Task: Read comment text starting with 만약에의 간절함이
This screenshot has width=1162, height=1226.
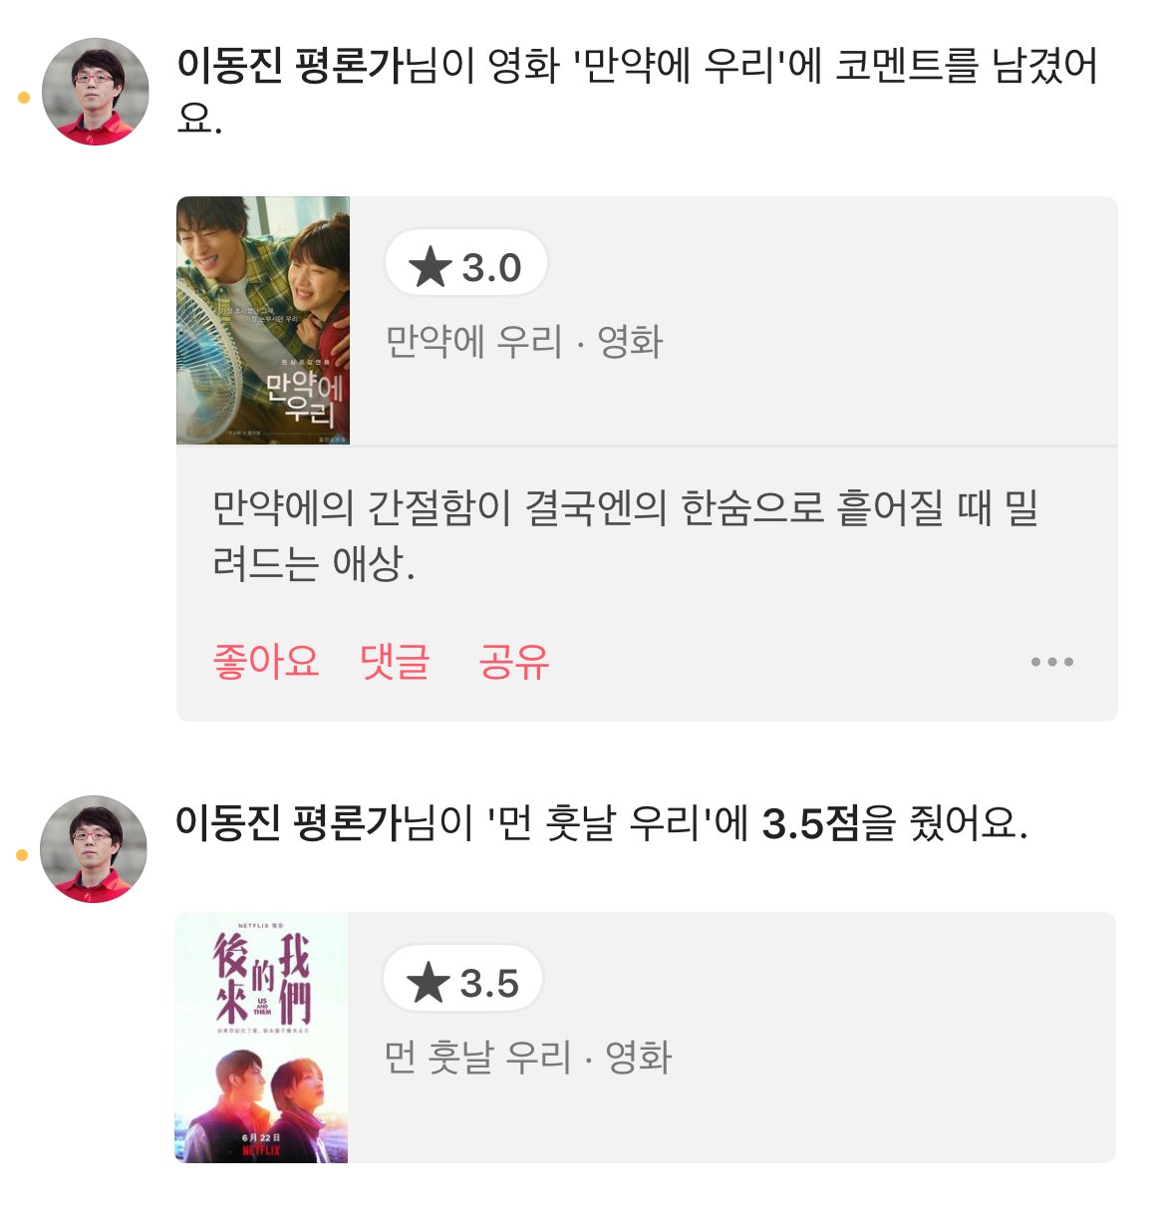Action: click(x=625, y=535)
